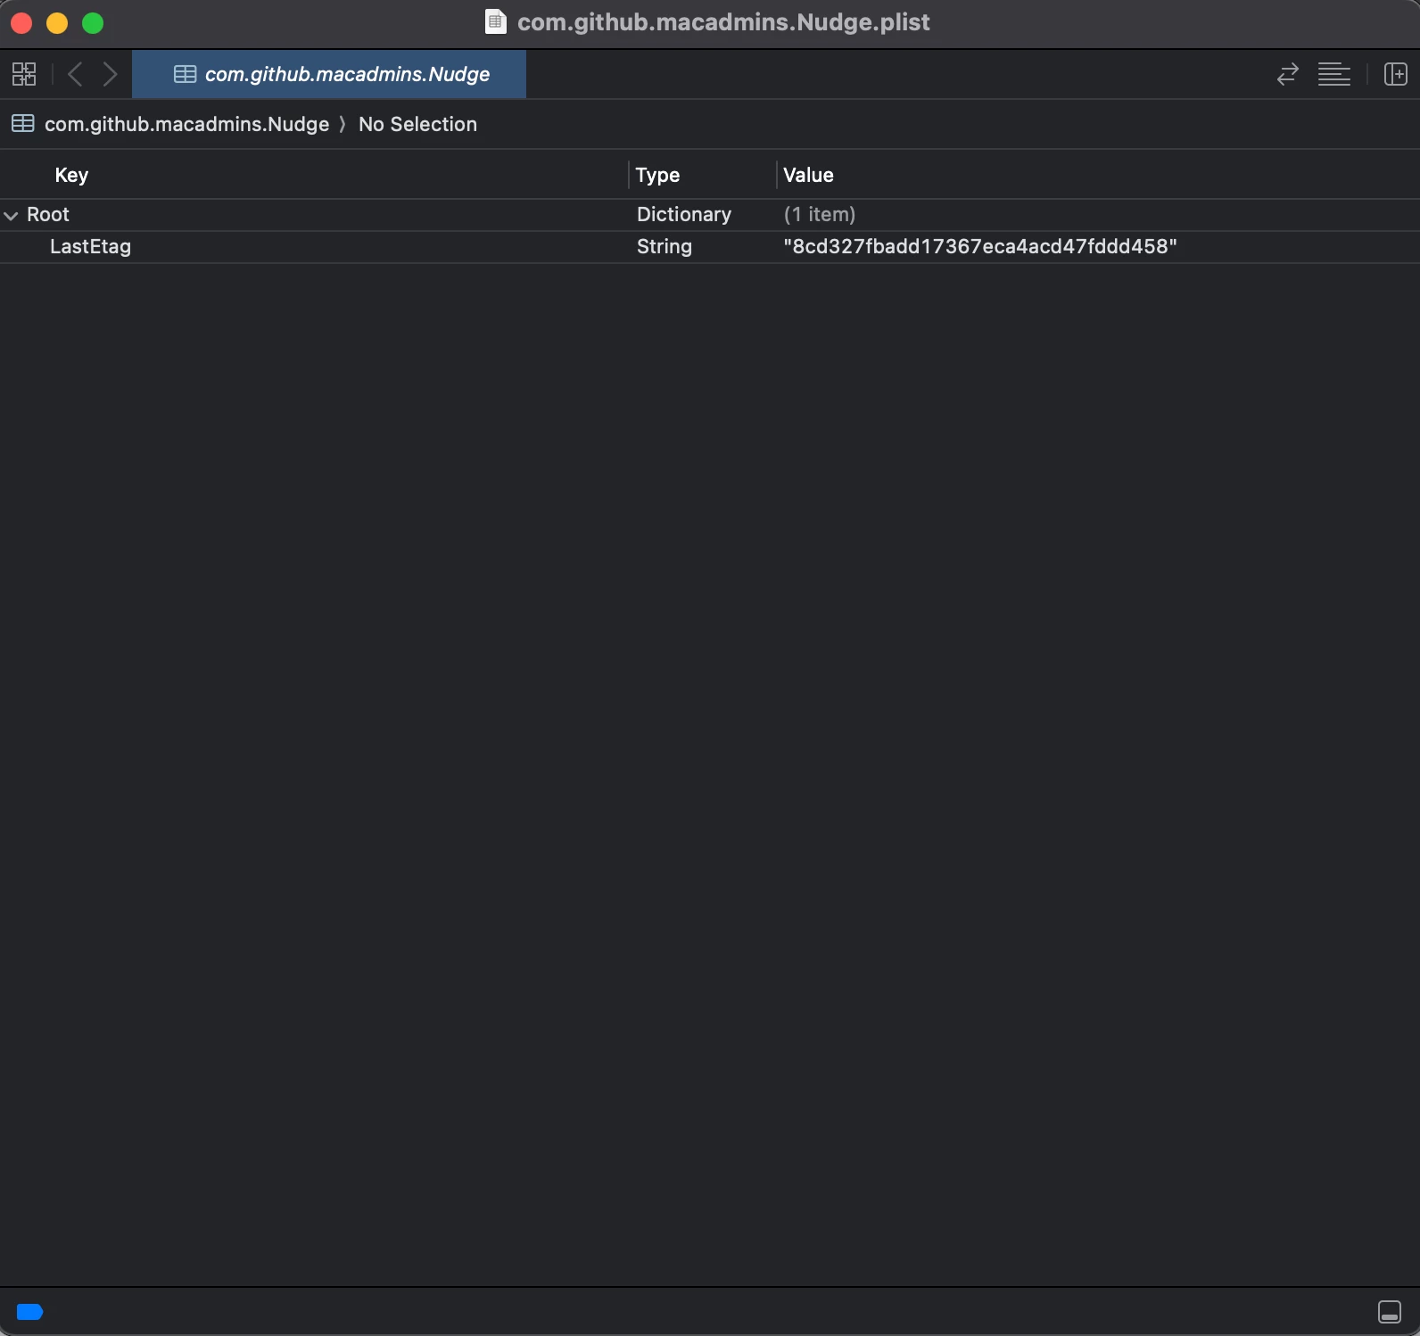Go back with the left chevron
The image size is (1420, 1336).
pyautogui.click(x=76, y=74)
